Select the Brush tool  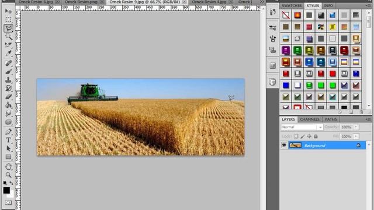point(8,71)
